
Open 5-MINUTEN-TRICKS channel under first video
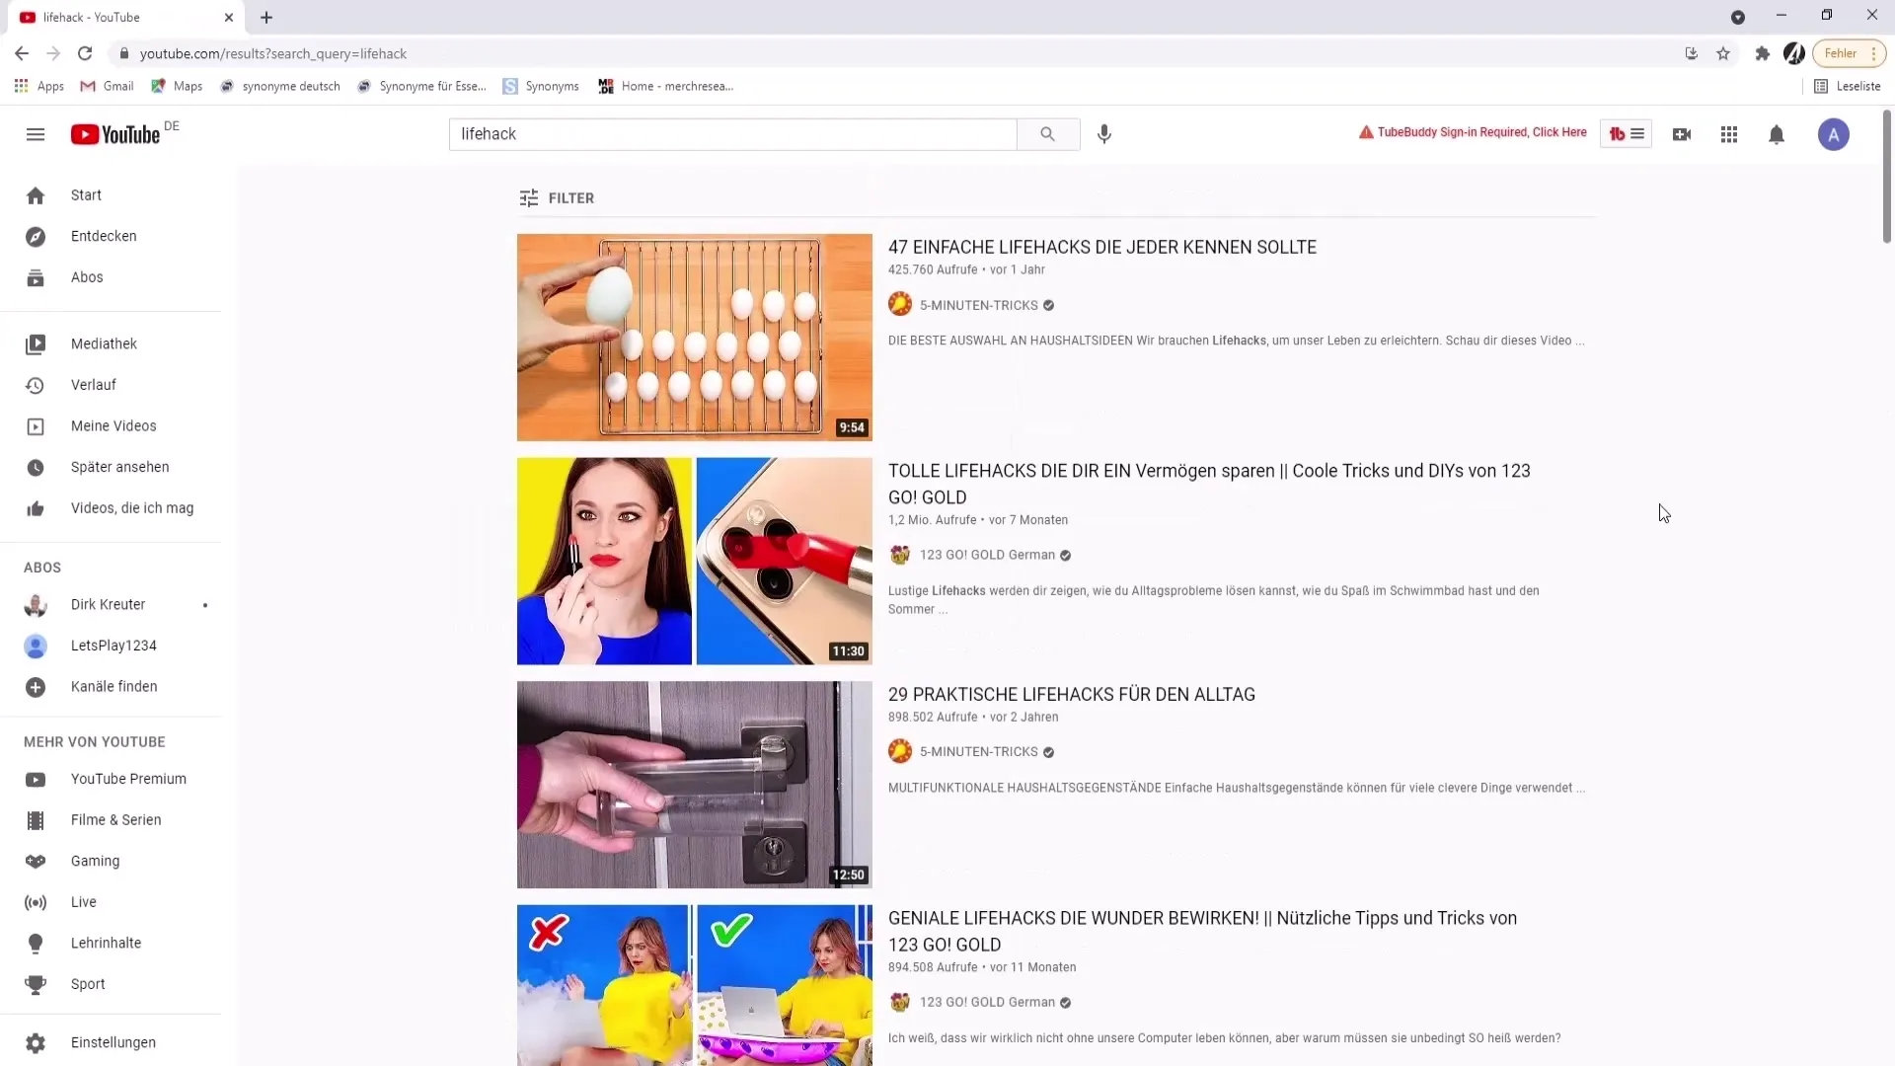click(979, 305)
